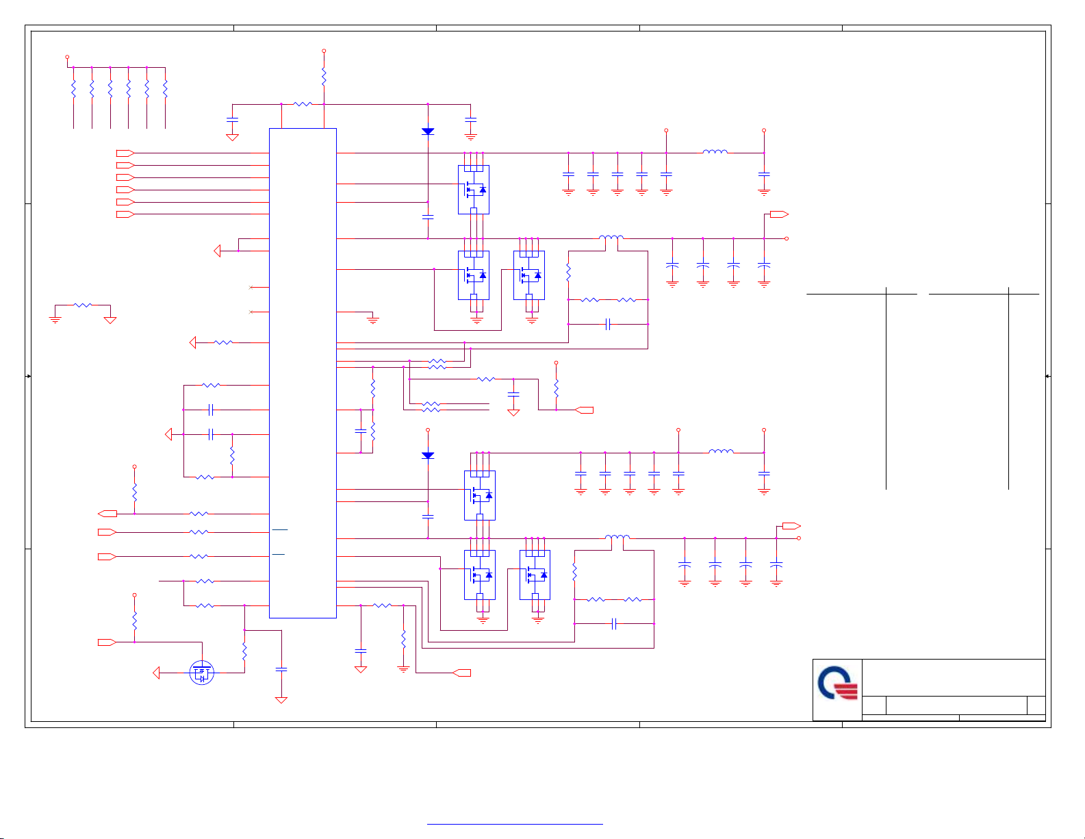The height and width of the screenshot is (839, 1085).
Task: Select the vertical resistor above the IC top
Action: pyautogui.click(x=324, y=76)
